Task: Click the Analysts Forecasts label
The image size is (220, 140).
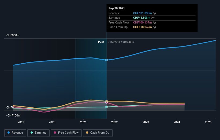Action: pyautogui.click(x=121, y=42)
